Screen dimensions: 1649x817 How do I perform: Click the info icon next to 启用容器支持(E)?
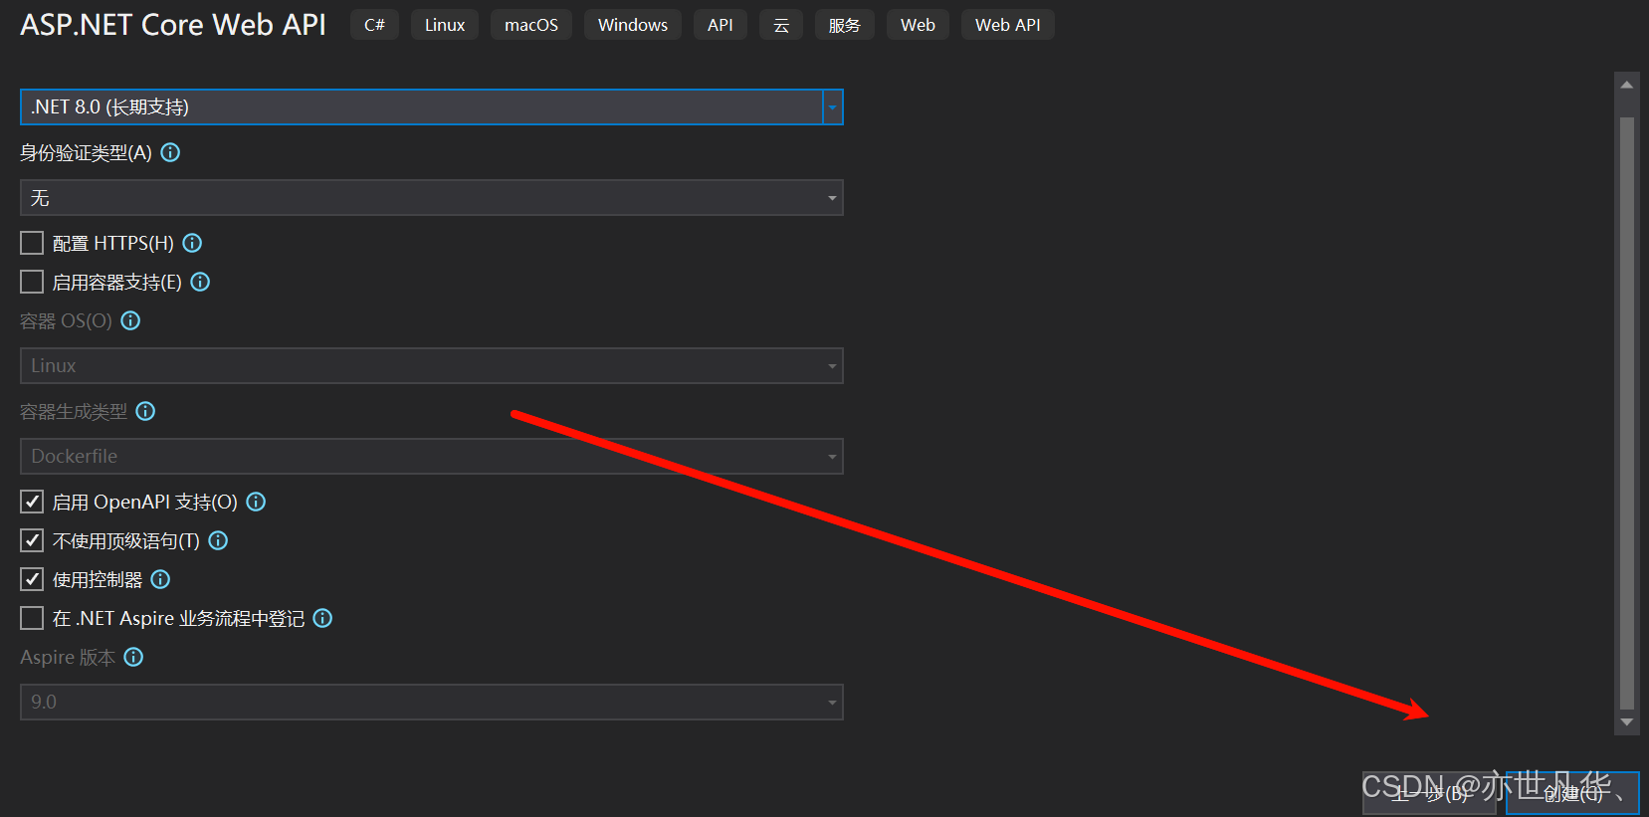coord(200,282)
